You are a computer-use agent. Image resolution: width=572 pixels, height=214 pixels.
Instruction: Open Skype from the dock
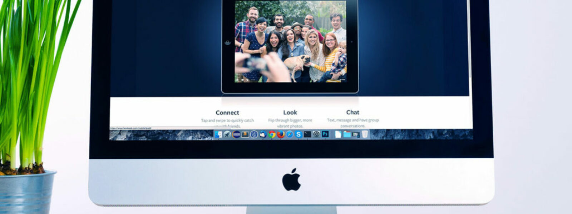(x=299, y=134)
